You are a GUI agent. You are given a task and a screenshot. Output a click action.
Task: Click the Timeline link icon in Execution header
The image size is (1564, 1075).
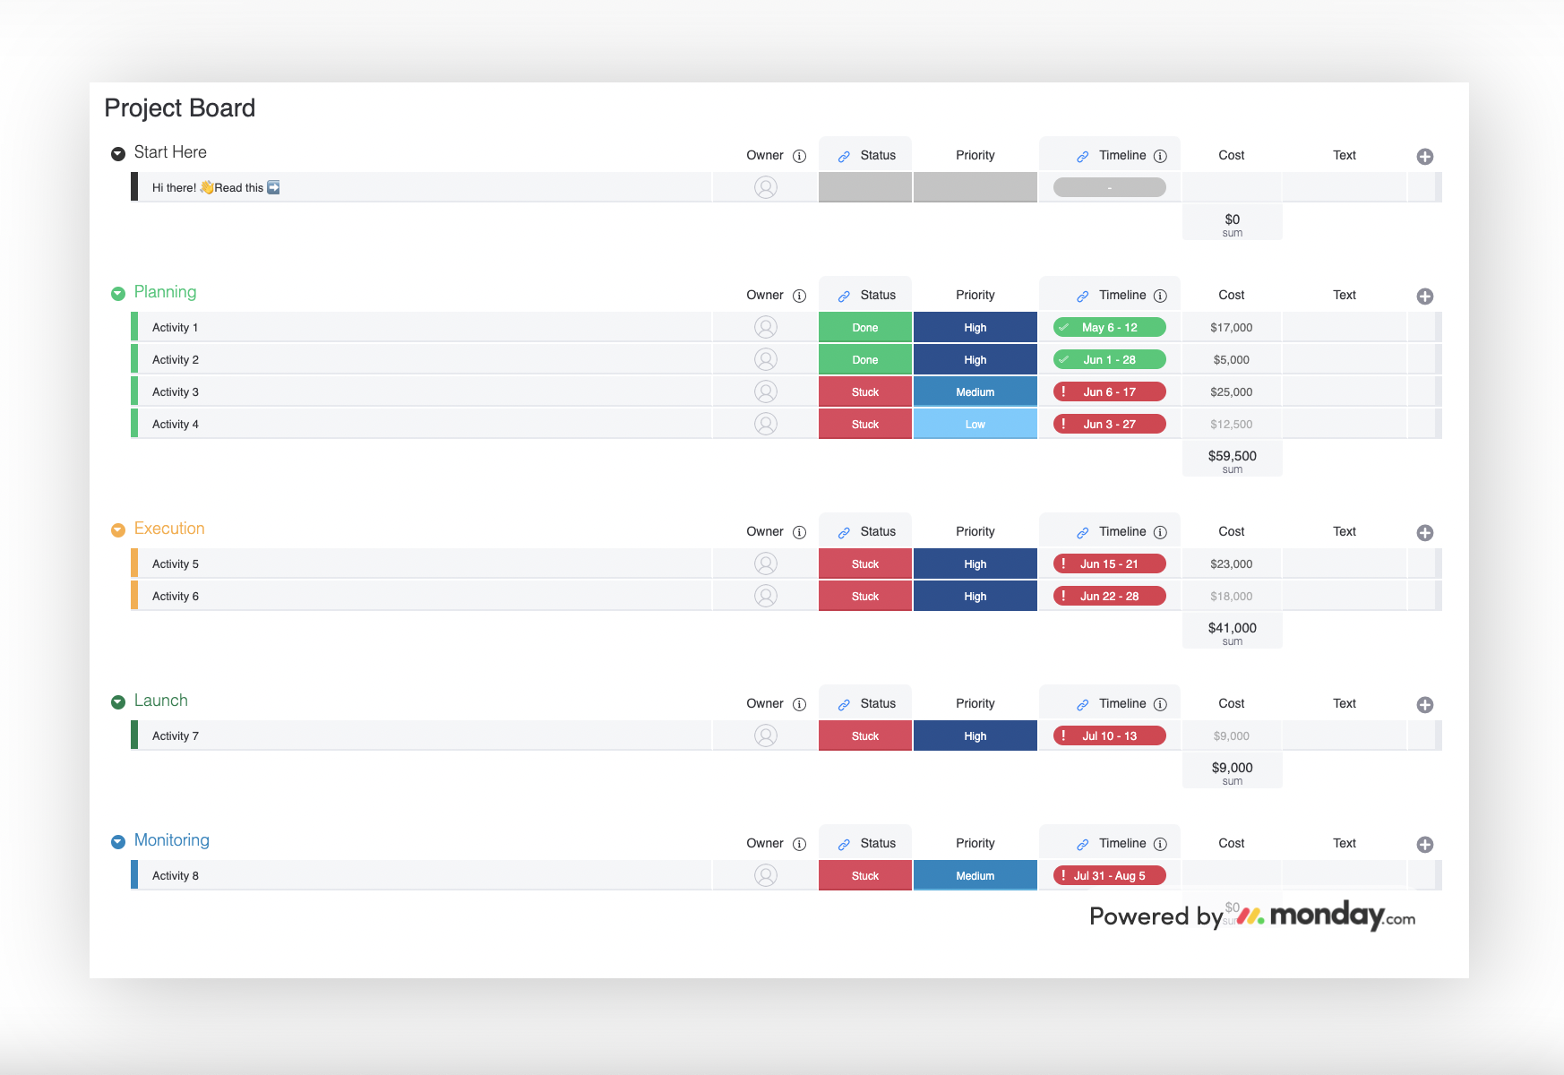tap(1082, 530)
